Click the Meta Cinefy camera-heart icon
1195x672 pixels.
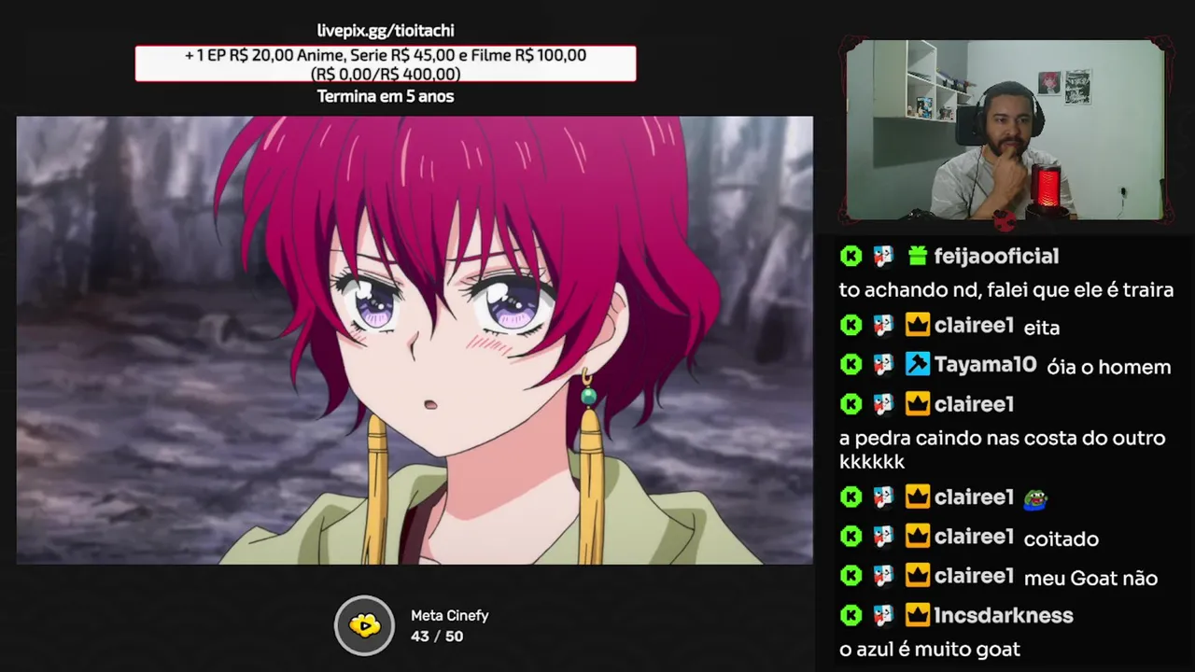(x=364, y=625)
